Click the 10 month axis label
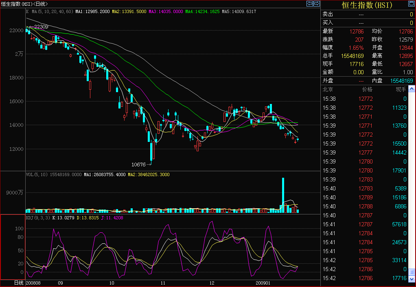 [x=112, y=283]
